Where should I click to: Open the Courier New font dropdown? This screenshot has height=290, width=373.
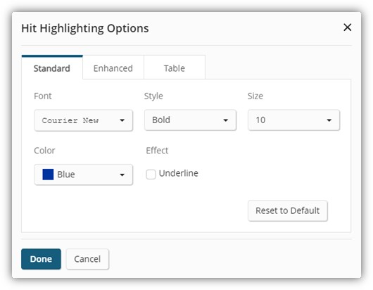pyautogui.click(x=83, y=120)
